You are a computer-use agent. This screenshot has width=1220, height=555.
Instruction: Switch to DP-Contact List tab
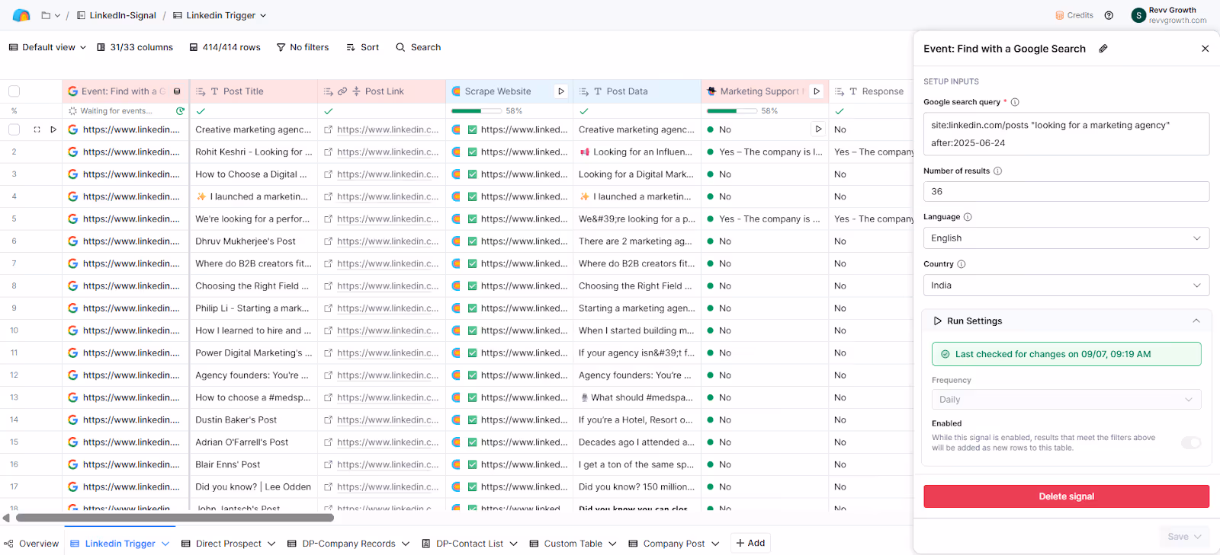point(470,544)
